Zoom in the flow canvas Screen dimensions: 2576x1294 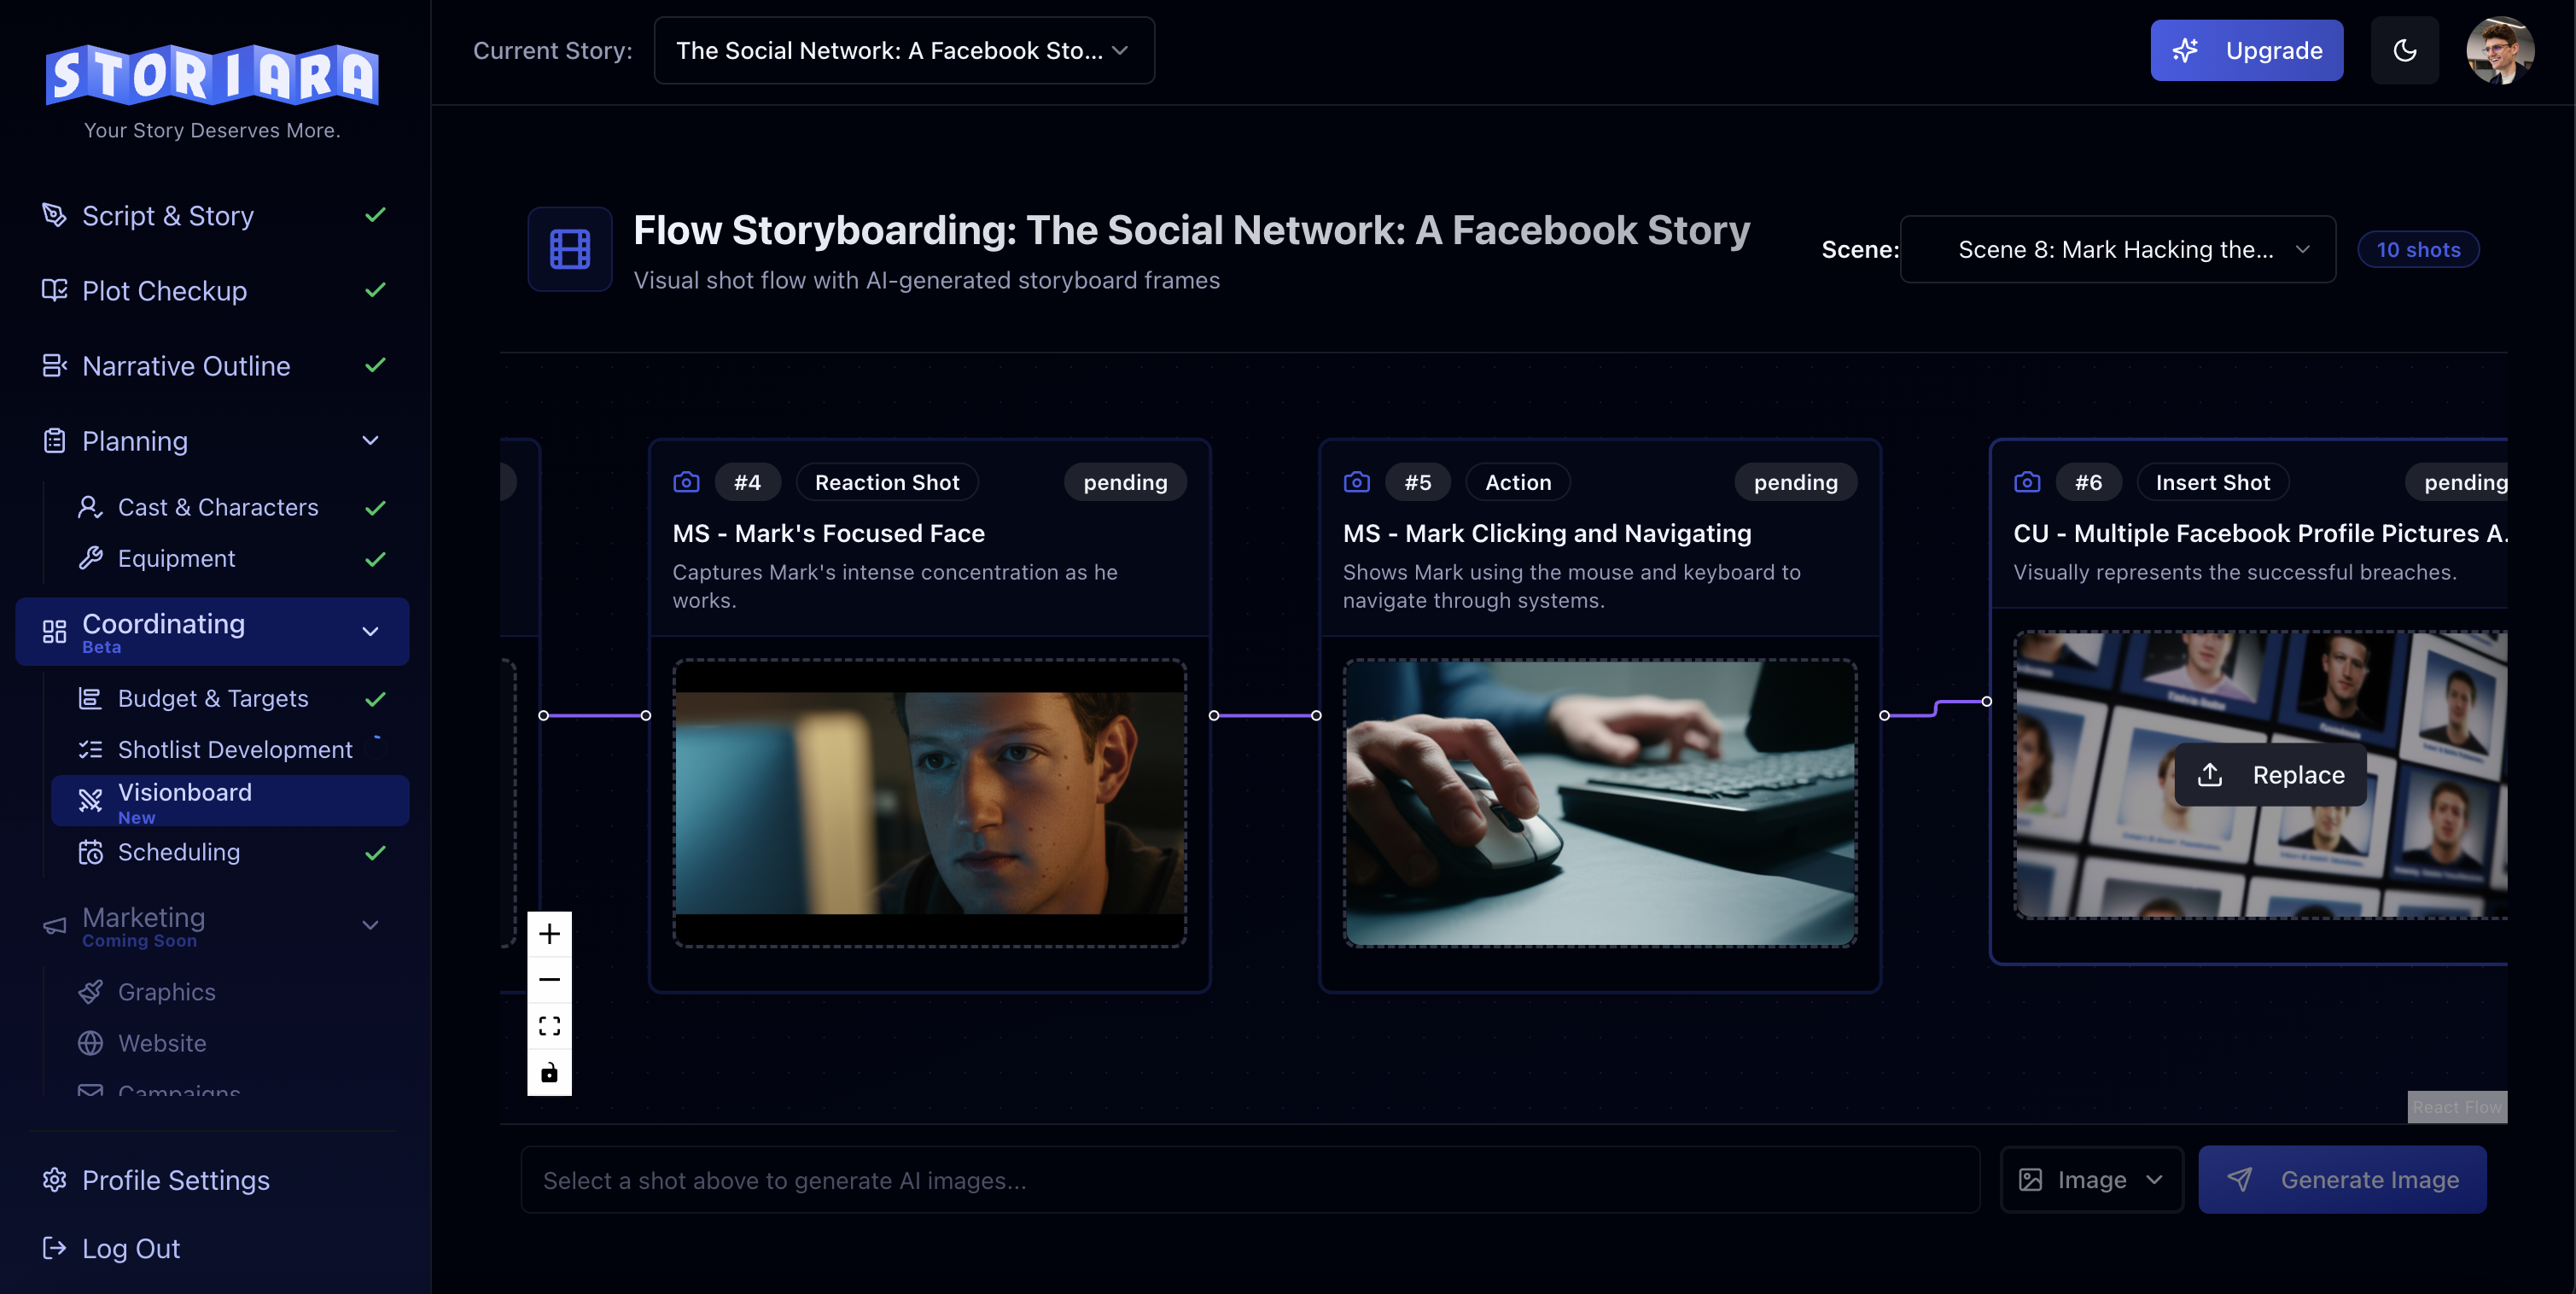pos(549,934)
